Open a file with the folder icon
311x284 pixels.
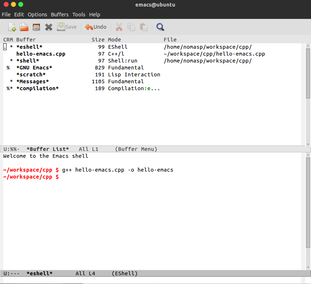point(24,27)
